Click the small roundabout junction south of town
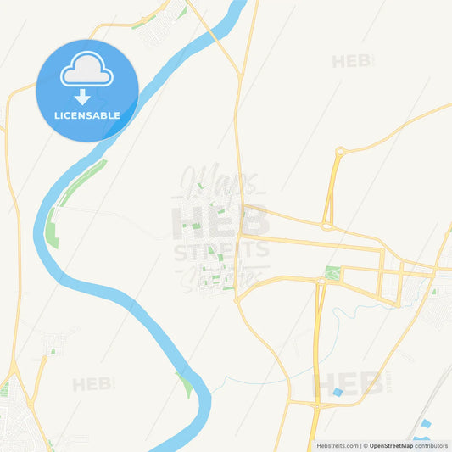This screenshot has width=452, height=452. tap(237, 301)
